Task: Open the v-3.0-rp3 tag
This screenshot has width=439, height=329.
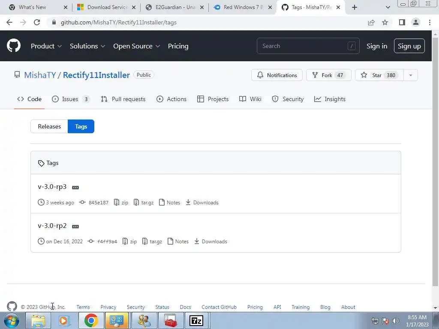Action: coord(52,187)
